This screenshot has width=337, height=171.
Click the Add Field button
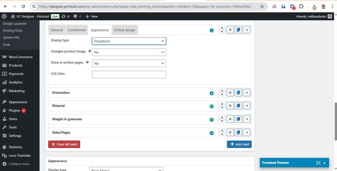(239, 144)
